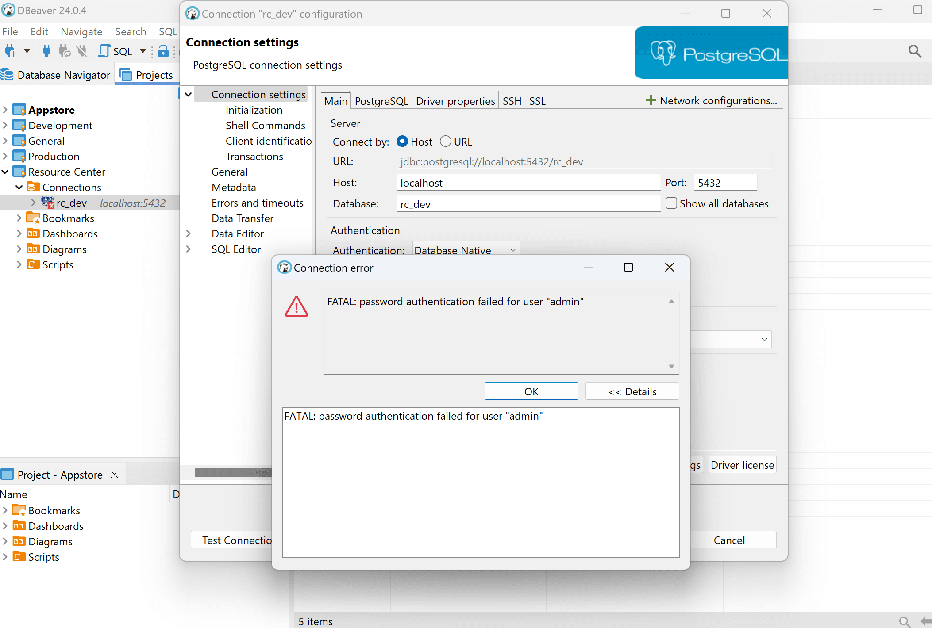The image size is (932, 628).
Task: Select the URL connect-by radio button
Action: (446, 142)
